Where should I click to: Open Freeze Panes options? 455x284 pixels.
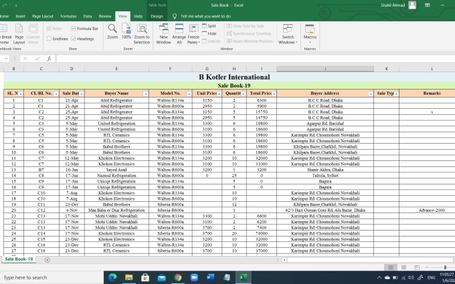(x=193, y=34)
